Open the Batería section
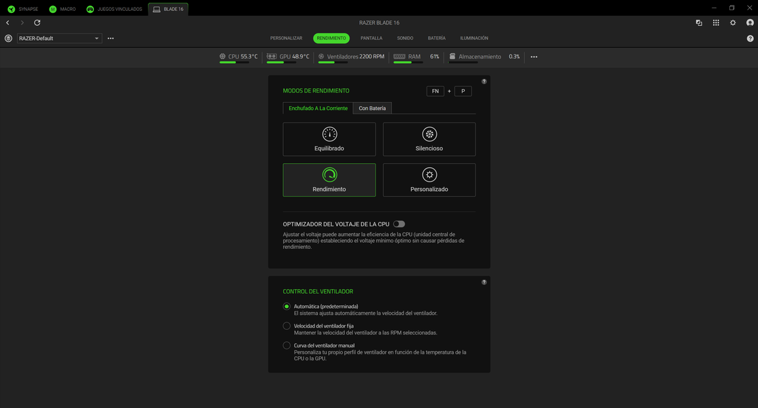758x408 pixels. coord(437,38)
